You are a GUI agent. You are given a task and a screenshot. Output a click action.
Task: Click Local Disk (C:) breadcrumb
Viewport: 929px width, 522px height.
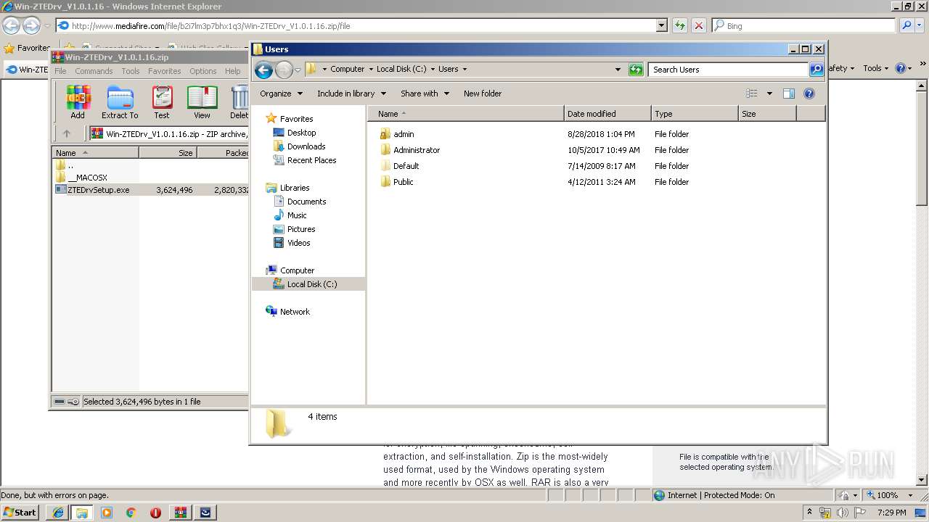pos(401,70)
